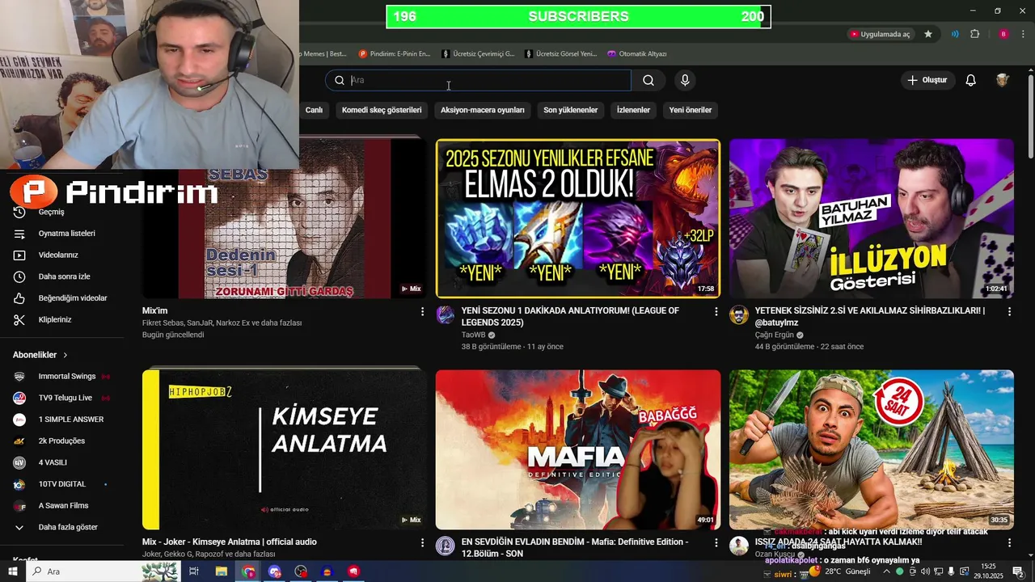Open the TV9 Telugu Live subscription
The image size is (1035, 582).
(65, 398)
